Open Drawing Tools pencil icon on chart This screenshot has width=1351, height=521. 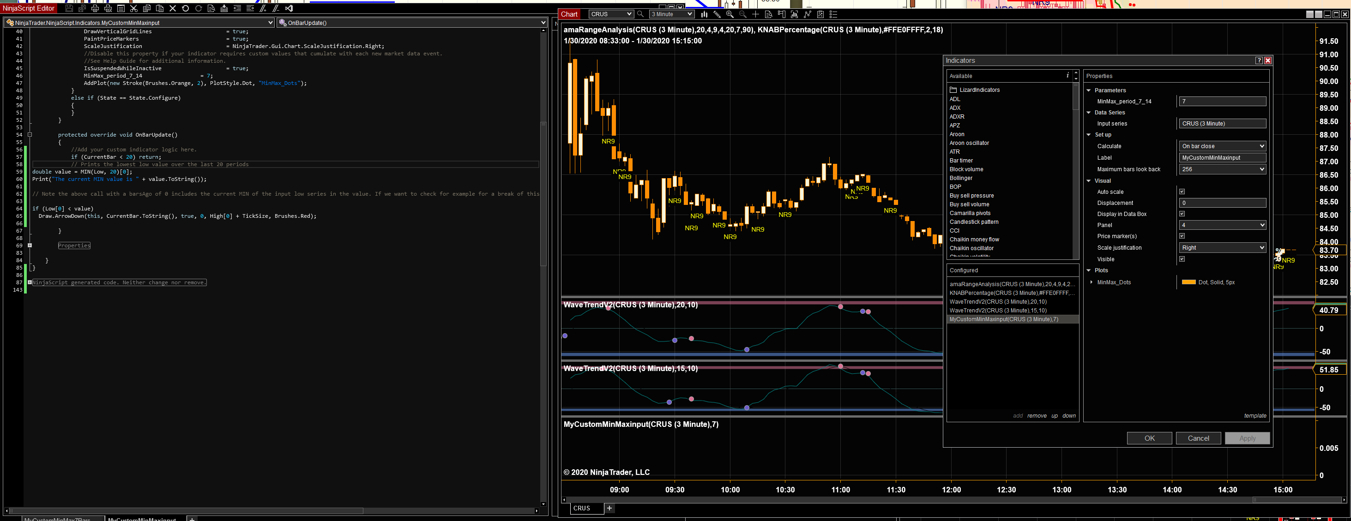coord(717,14)
